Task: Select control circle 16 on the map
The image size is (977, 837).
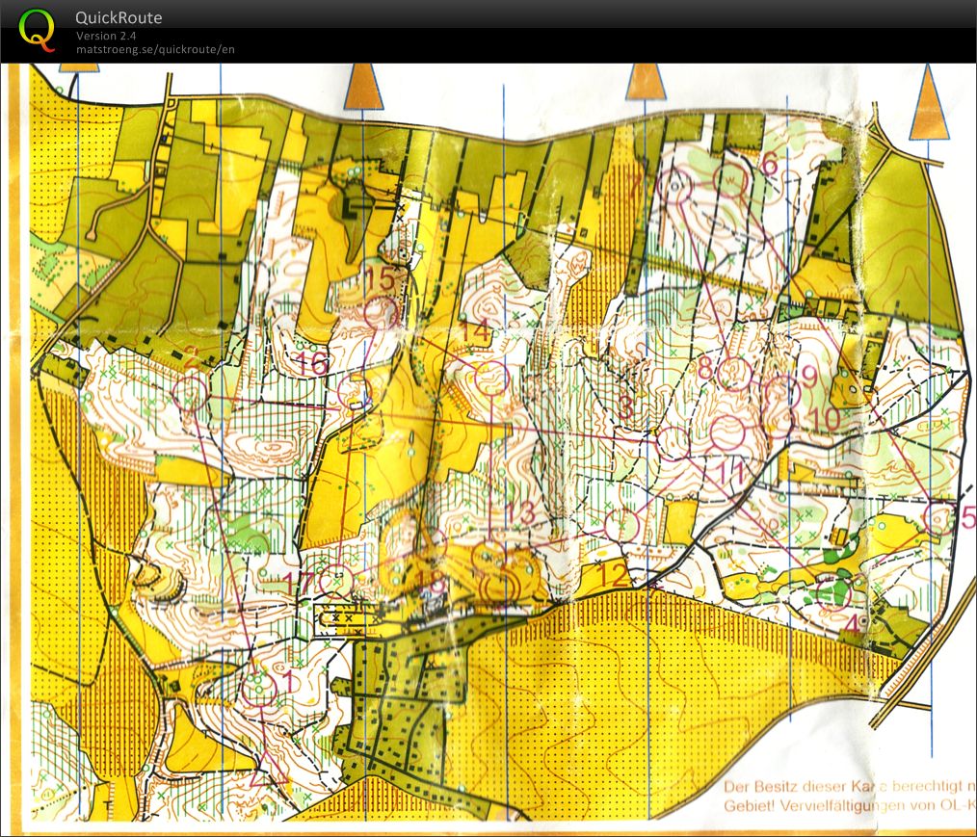Action: click(354, 390)
